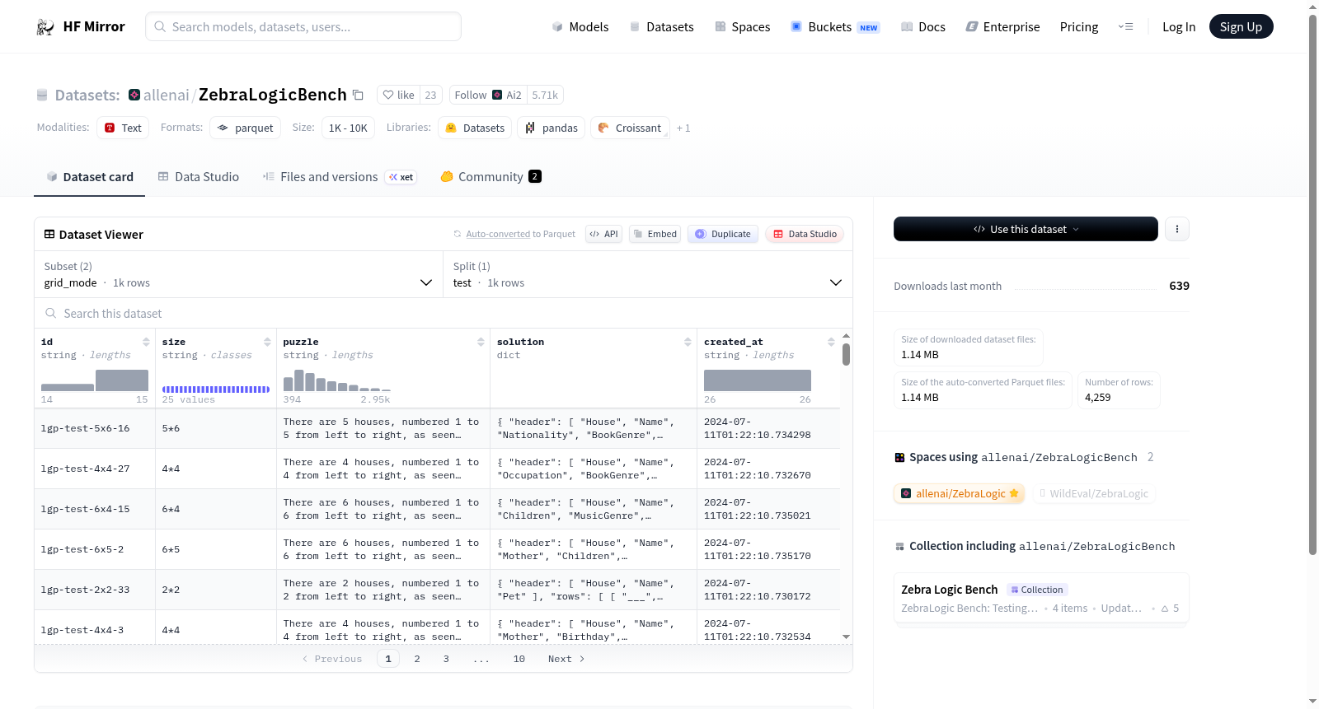This screenshot has width=1319, height=709.
Task: Open the Zebra Logic Bench collection card
Action: click(x=1041, y=599)
